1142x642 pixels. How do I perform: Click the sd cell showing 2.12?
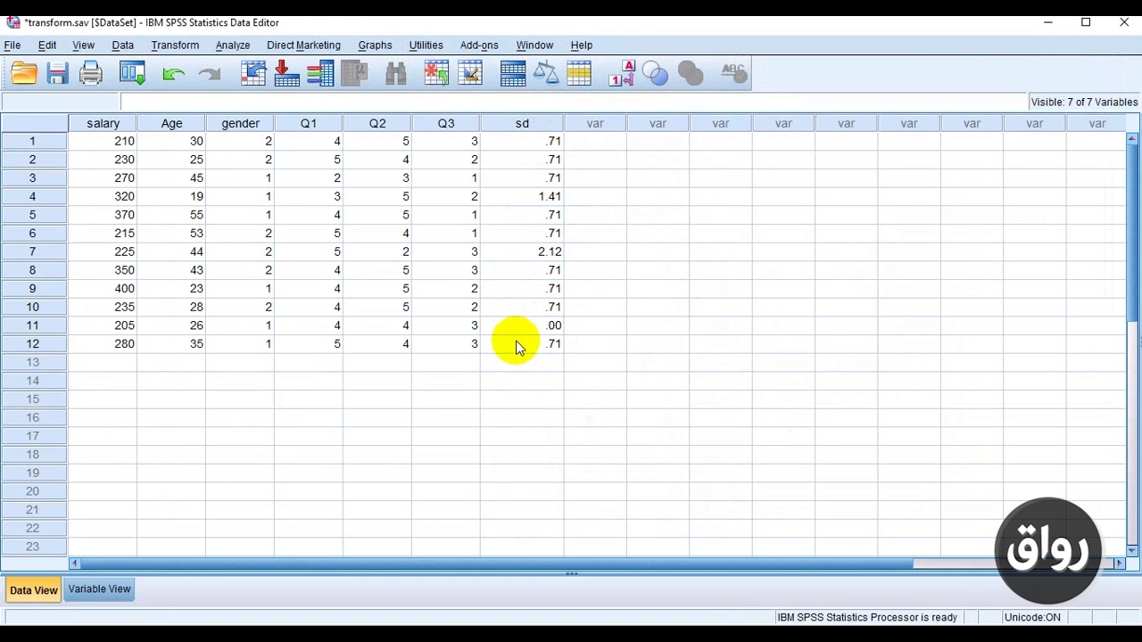coord(522,251)
